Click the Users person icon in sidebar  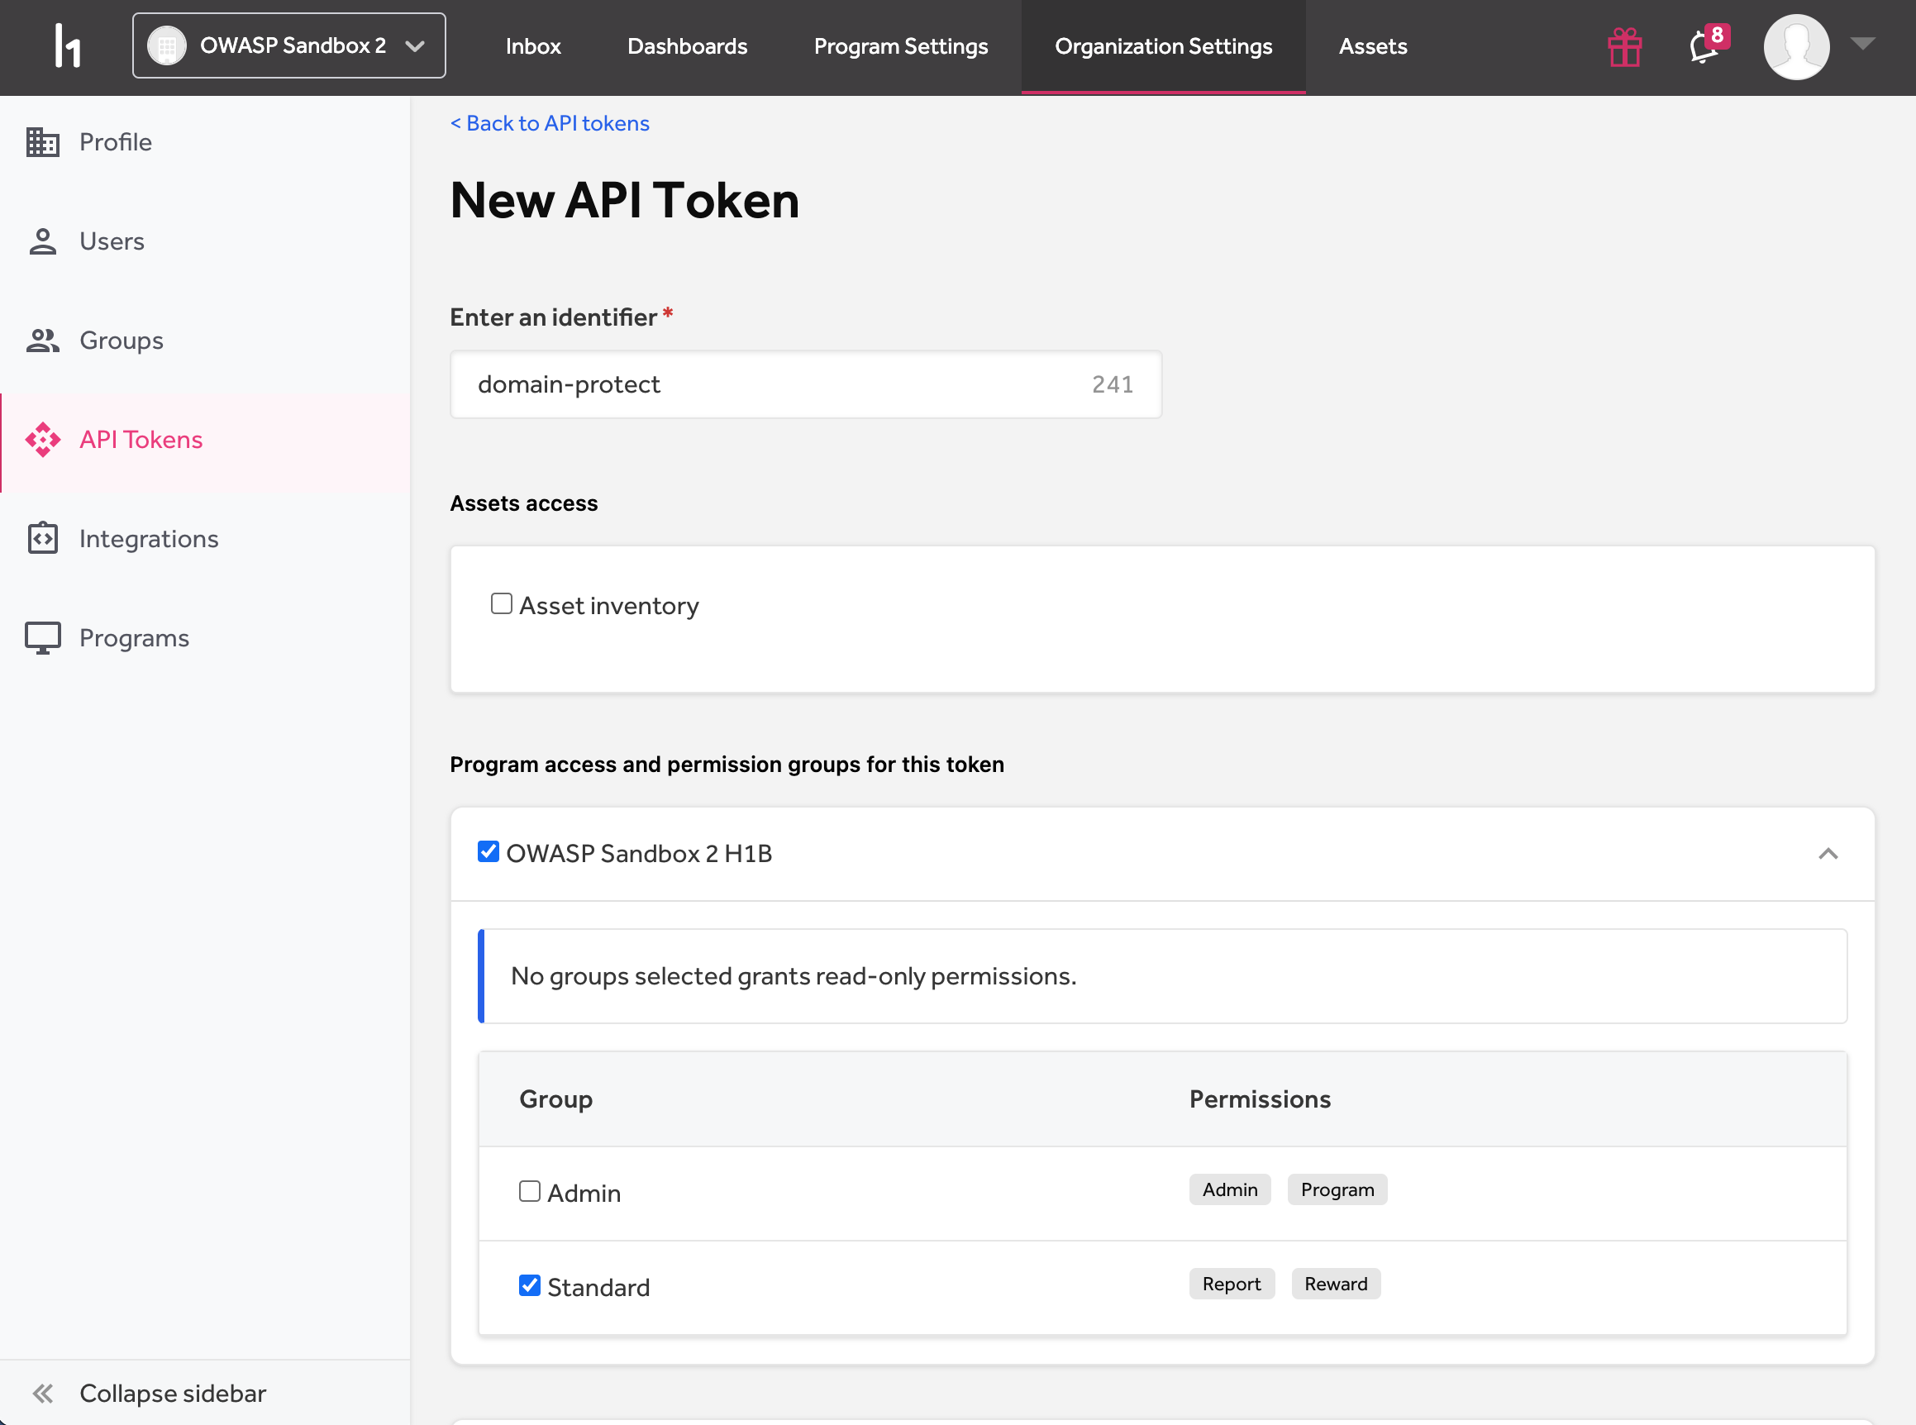point(42,241)
